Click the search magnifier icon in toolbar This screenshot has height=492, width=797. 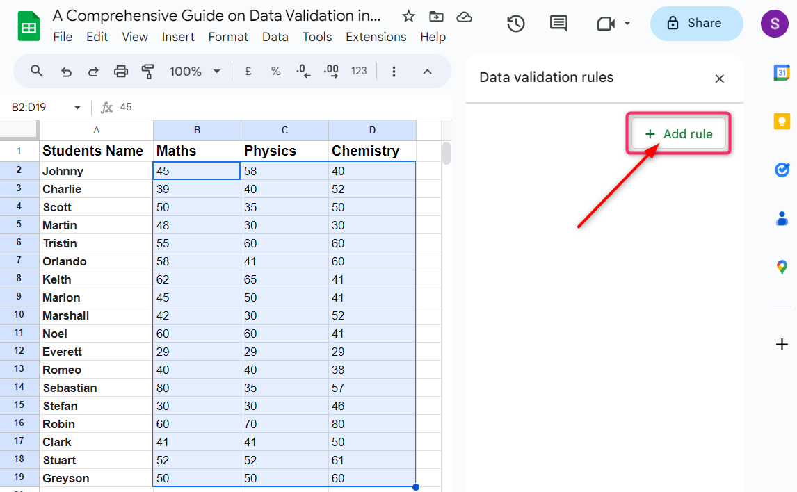pyautogui.click(x=37, y=71)
